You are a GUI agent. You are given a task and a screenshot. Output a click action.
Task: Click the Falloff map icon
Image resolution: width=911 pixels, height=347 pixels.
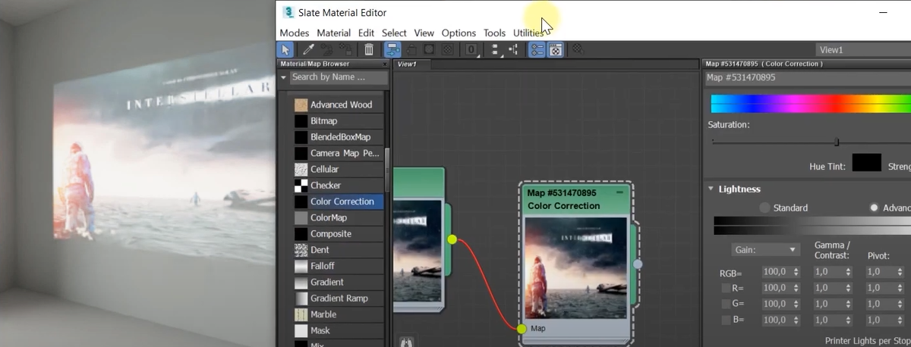click(x=301, y=266)
